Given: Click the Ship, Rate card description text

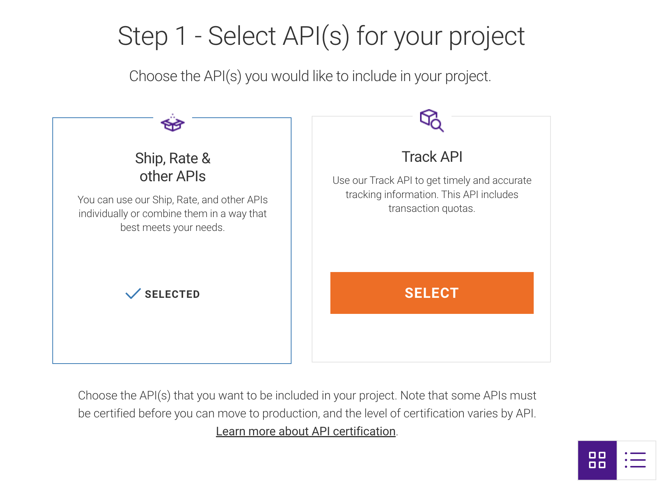Looking at the screenshot, I should (172, 213).
